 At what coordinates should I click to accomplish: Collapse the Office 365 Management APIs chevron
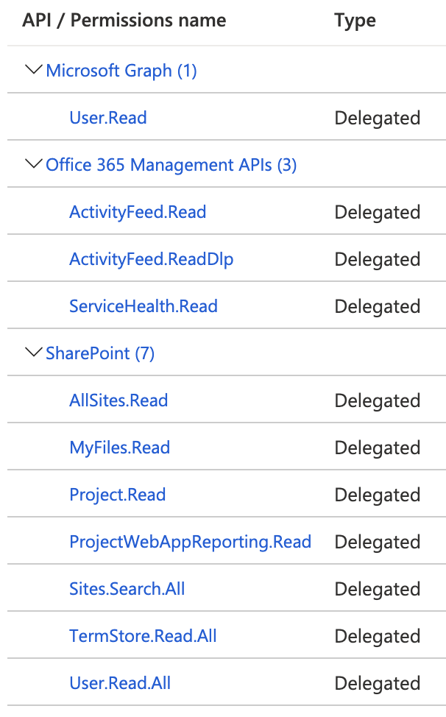point(33,163)
